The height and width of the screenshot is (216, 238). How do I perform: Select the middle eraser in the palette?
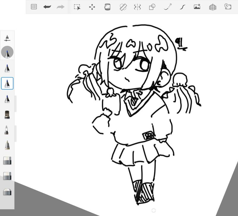(7, 176)
